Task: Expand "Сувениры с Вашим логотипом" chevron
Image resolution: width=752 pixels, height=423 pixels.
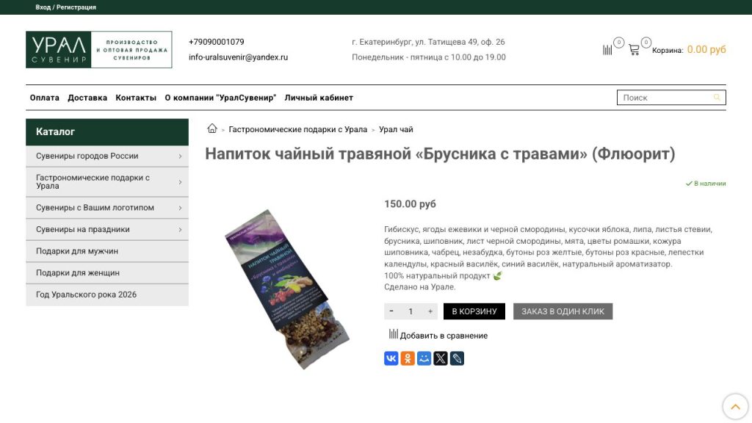Action: [181, 208]
